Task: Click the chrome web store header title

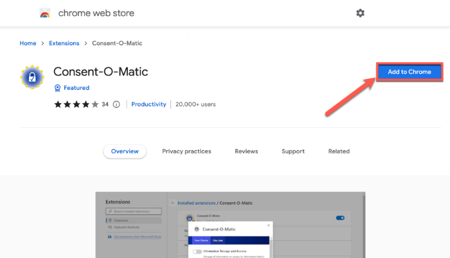Action: point(96,13)
